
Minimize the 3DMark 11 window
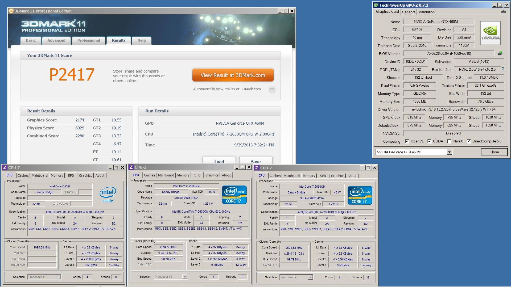coord(280,11)
